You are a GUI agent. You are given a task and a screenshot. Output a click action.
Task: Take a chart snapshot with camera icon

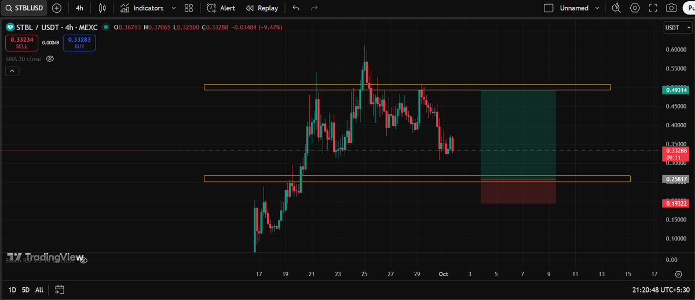point(671,8)
